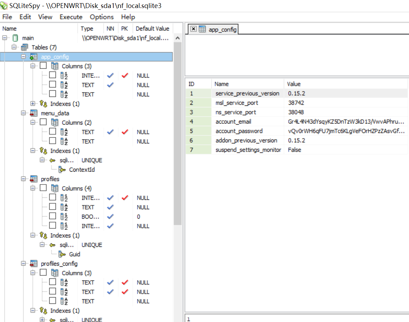The height and width of the screenshot is (322, 409).
Task: Click the app_config Indexes (1) key icon
Action: (43, 104)
